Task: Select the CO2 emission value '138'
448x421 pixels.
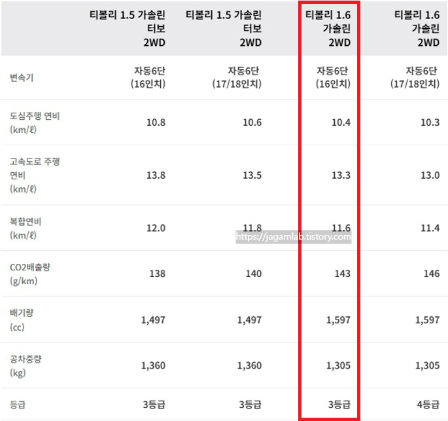Action: (158, 274)
